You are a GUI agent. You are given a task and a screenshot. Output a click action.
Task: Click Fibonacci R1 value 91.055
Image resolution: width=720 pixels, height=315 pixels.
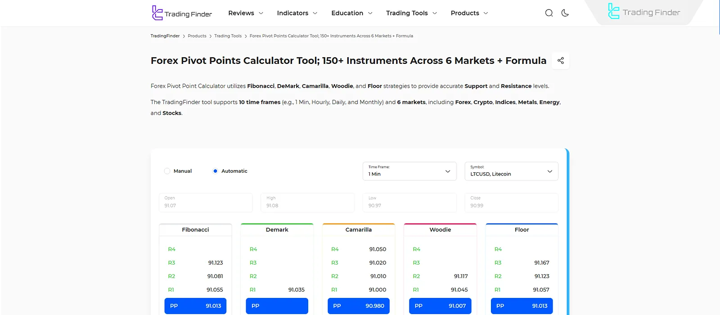point(215,290)
